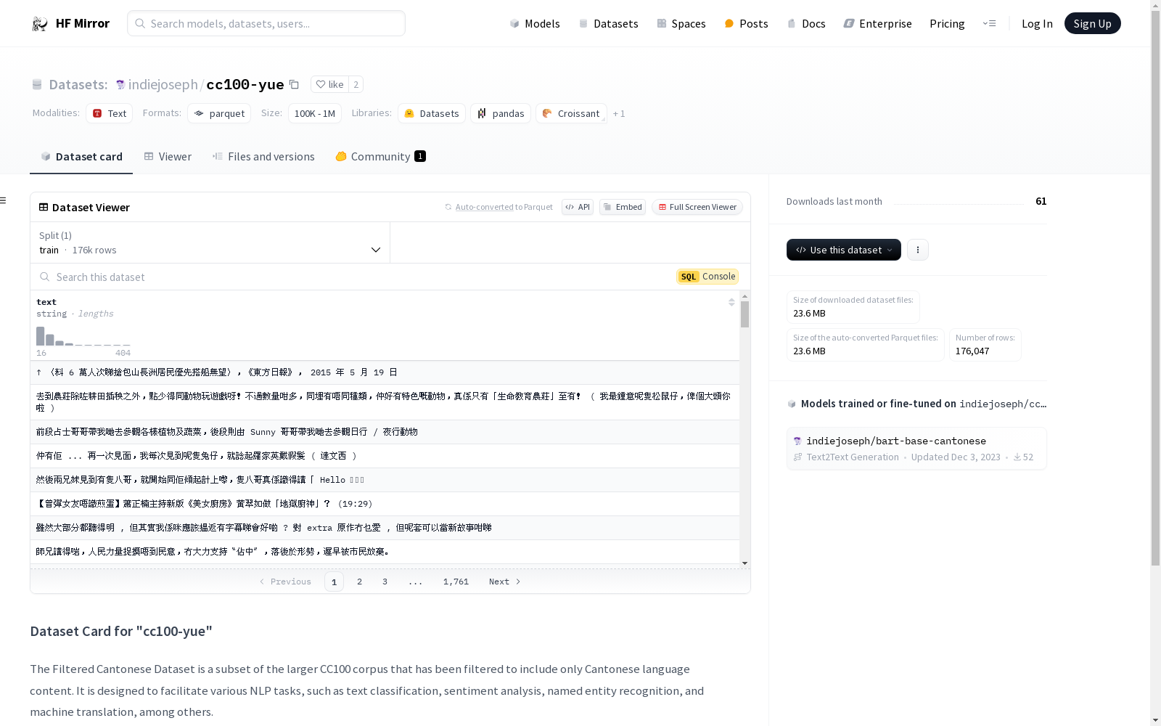Open Spaces in the top navigation
The image size is (1161, 726).
pos(681,23)
